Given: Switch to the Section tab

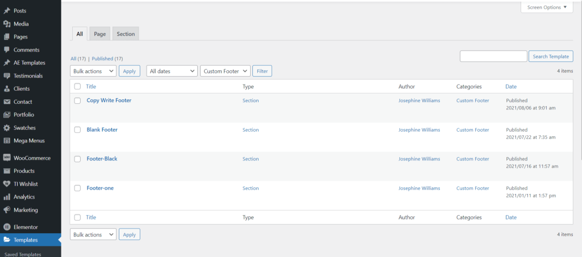Looking at the screenshot, I should [x=126, y=33].
